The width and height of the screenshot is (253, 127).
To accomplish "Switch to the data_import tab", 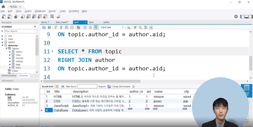I will tap(62, 22).
